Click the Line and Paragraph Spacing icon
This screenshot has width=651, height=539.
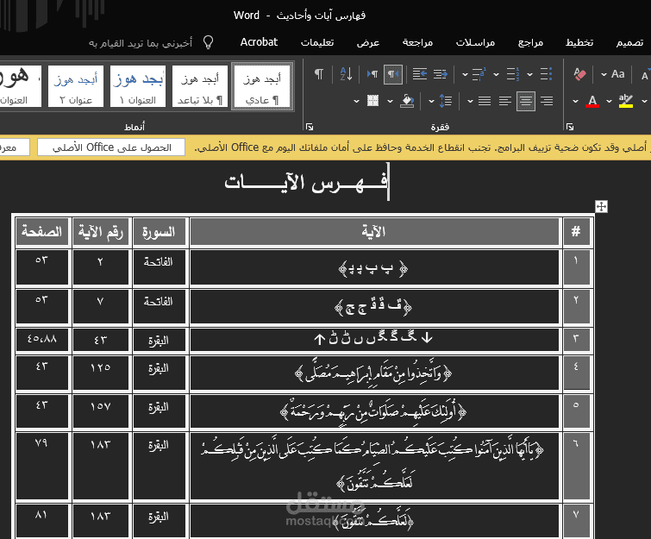446,101
